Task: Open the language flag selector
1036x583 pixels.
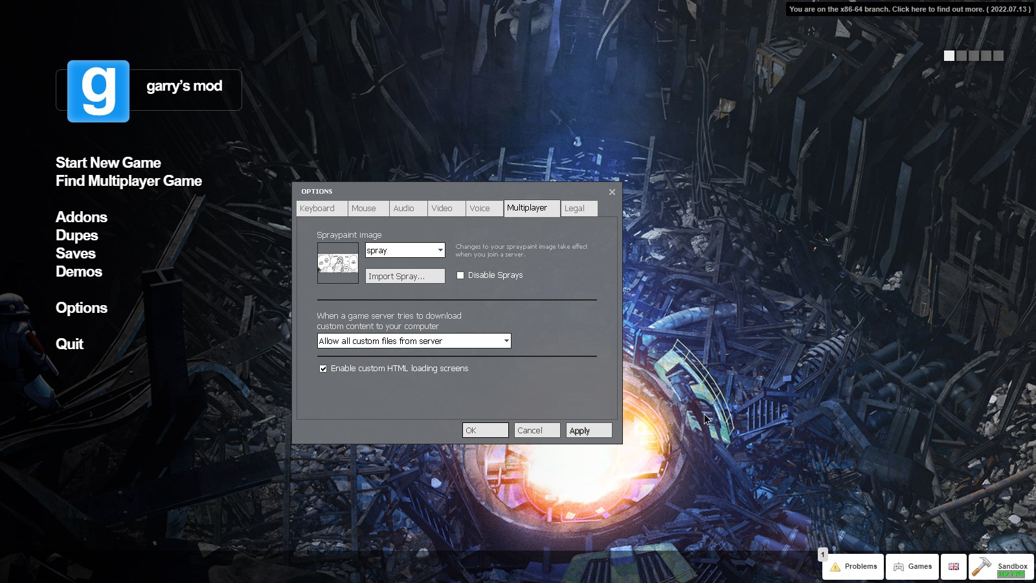Action: tap(954, 567)
